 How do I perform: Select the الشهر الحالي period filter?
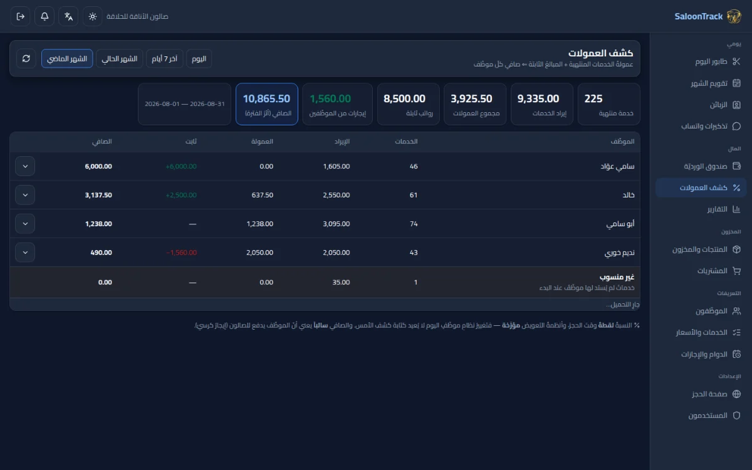[120, 58]
